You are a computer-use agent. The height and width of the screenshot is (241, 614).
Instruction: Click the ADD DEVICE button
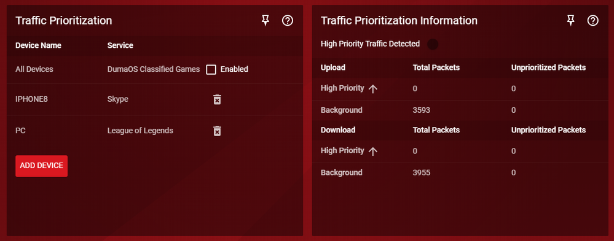click(x=42, y=166)
